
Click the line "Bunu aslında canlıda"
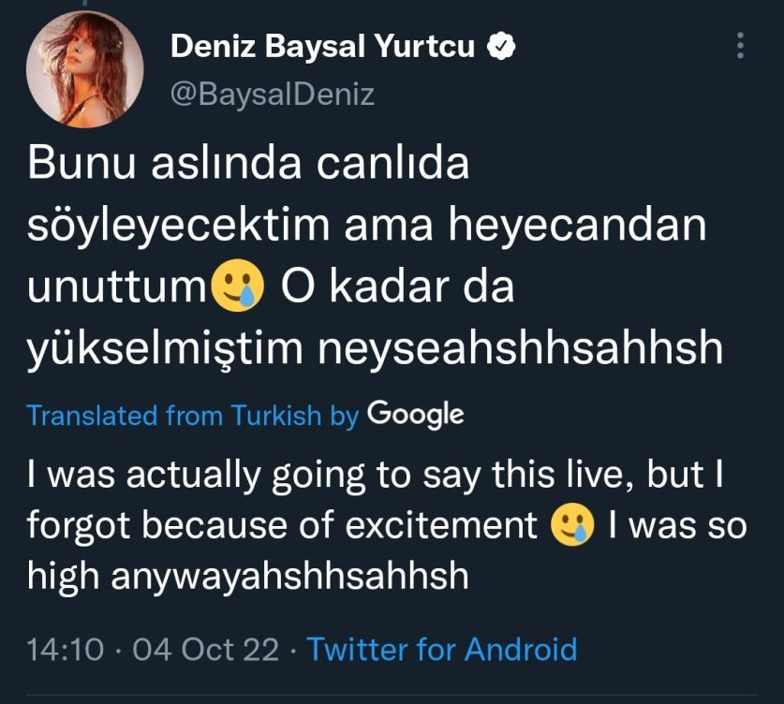248,165
